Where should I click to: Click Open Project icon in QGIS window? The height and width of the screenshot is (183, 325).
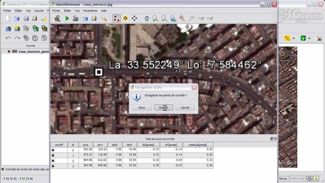[x=17, y=18]
